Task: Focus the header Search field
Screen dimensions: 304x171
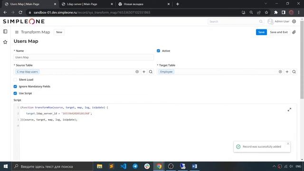Action: [236, 21]
